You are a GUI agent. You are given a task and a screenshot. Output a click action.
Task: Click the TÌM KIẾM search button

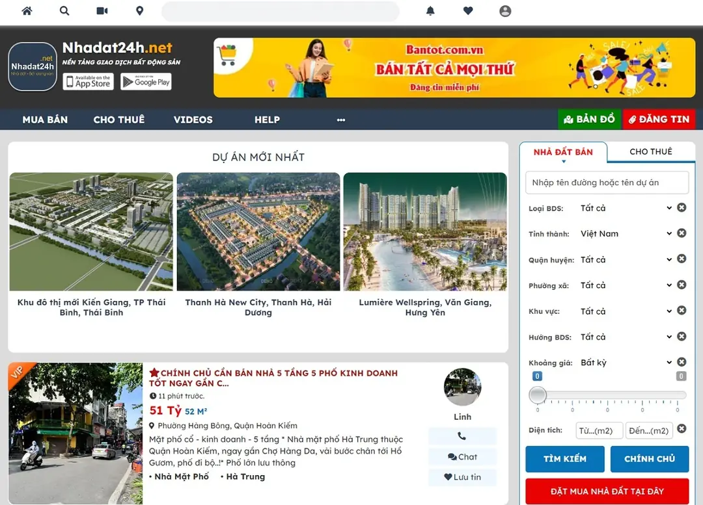[564, 459]
